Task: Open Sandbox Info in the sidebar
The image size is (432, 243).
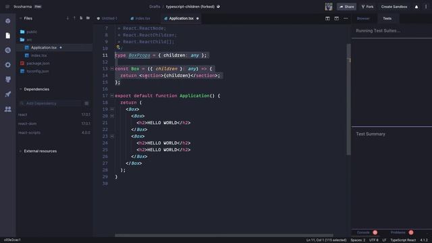Action: [x=8, y=21]
